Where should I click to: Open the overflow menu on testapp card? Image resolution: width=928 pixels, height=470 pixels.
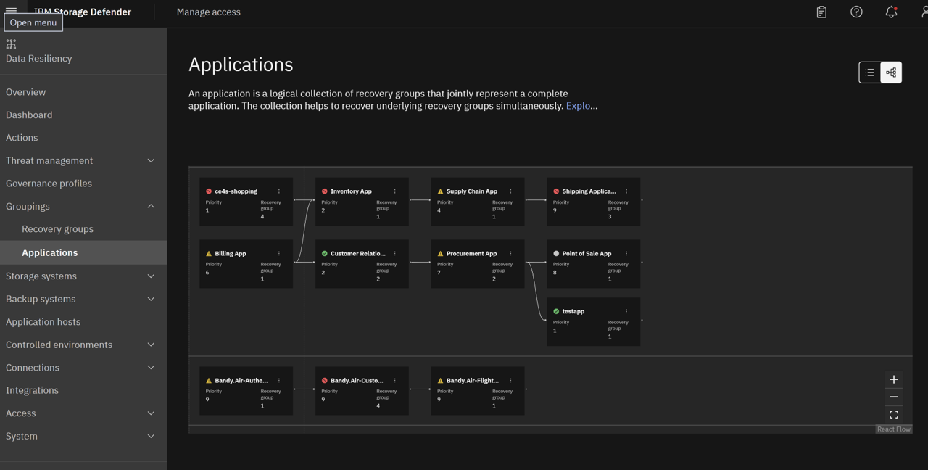626,311
